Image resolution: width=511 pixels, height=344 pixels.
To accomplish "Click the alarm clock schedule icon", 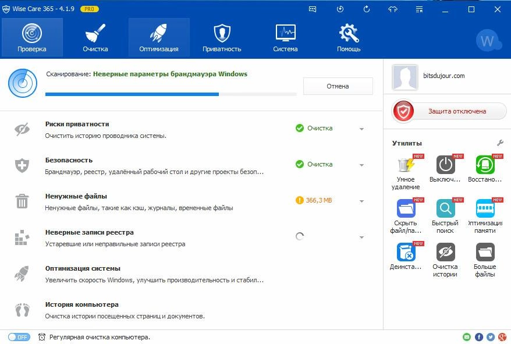I will click(42, 337).
